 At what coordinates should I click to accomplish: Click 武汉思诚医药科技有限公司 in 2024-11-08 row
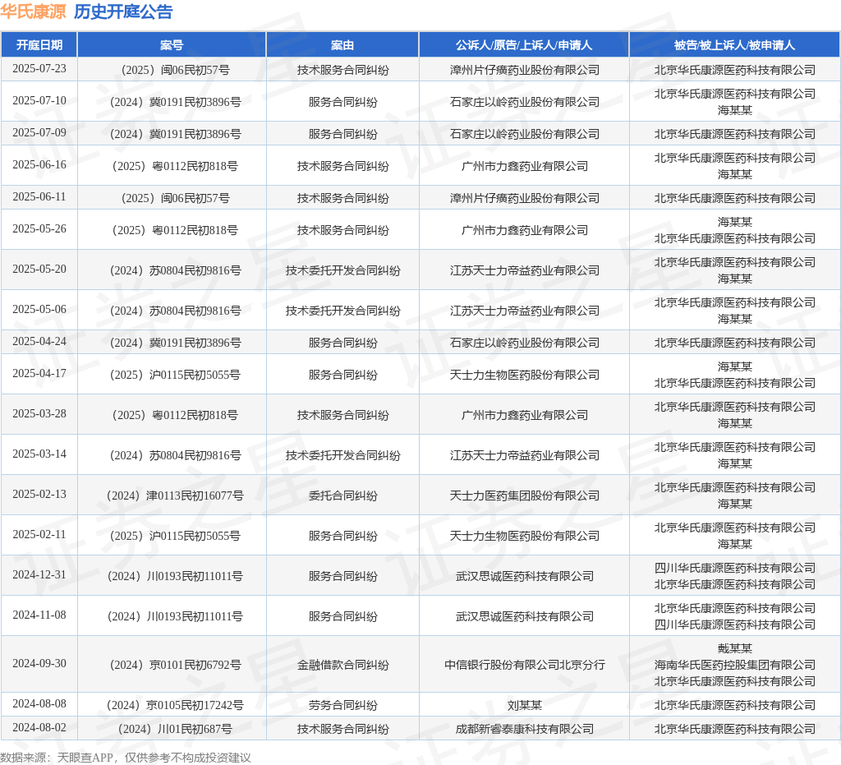[525, 616]
